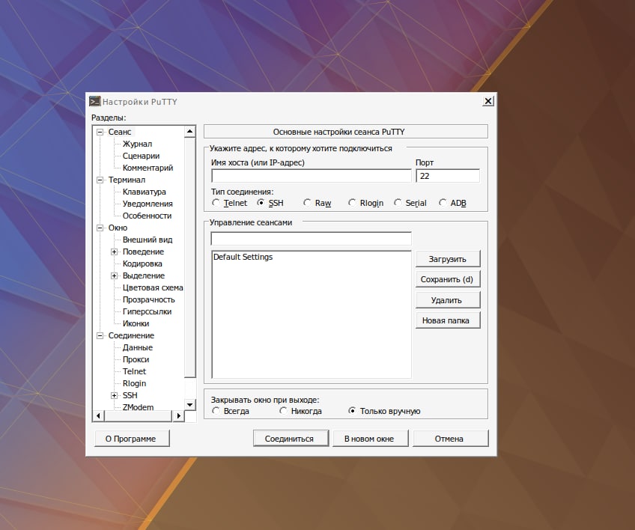Open the Прозрачность category
The image size is (635, 530).
pos(148,299)
